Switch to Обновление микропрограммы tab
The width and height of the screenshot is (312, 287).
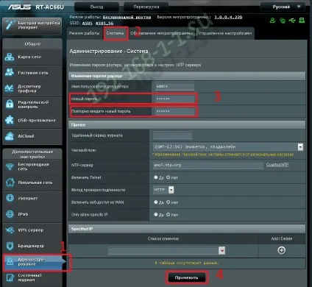[161, 33]
